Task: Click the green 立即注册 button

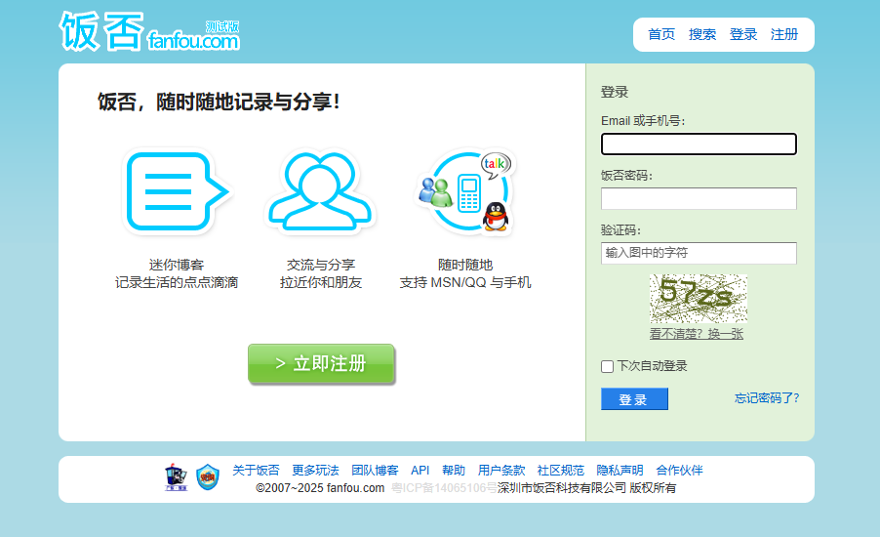Action: (x=321, y=363)
